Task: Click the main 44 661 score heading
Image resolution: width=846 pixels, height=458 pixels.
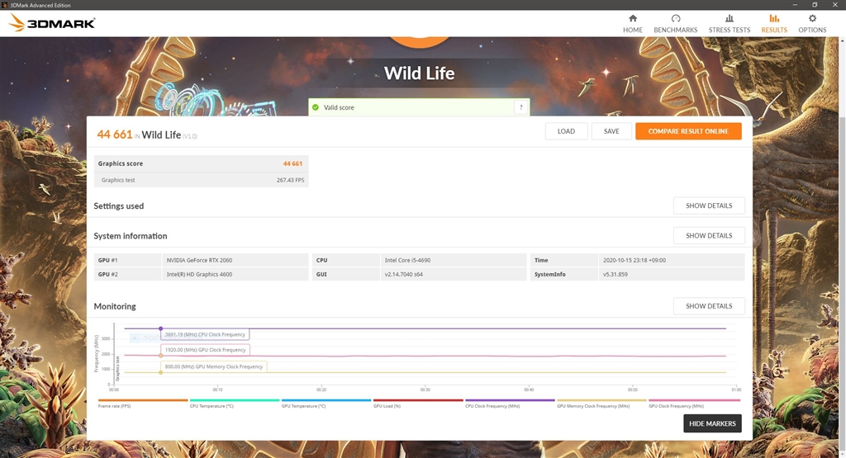Action: pos(114,135)
